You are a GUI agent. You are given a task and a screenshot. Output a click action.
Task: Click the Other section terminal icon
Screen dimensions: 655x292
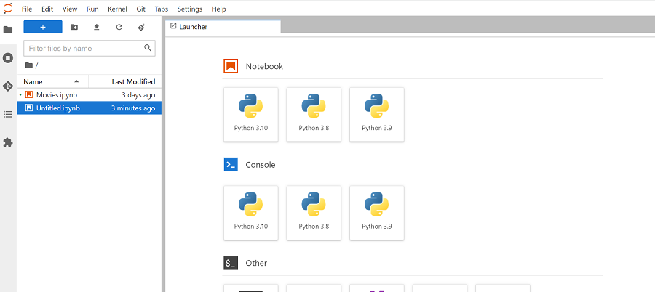[x=231, y=263]
